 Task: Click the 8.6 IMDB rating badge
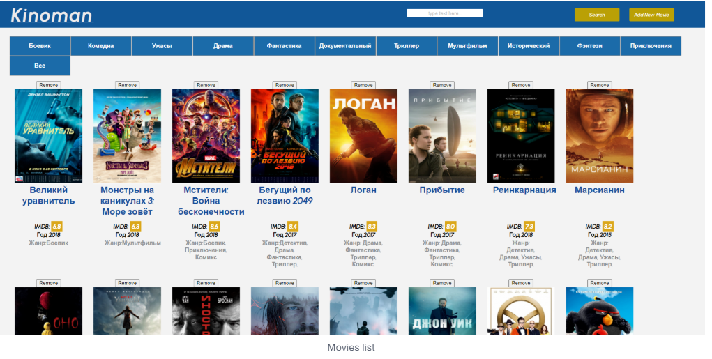click(214, 227)
